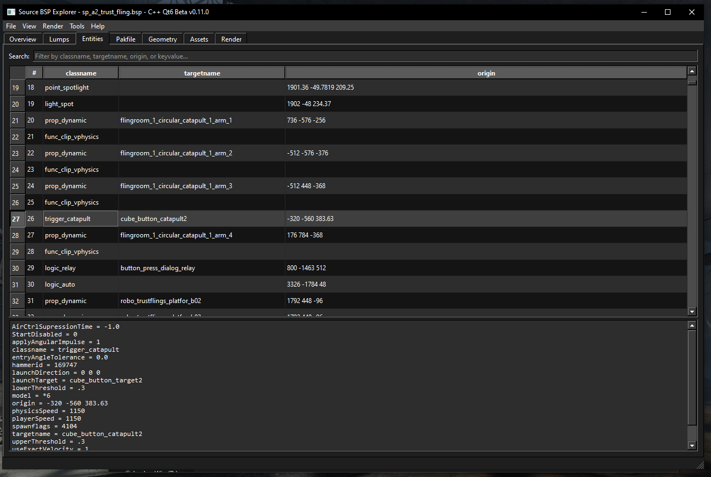Image resolution: width=711 pixels, height=477 pixels.
Task: Switch to the Geometry tab
Action: tap(163, 39)
